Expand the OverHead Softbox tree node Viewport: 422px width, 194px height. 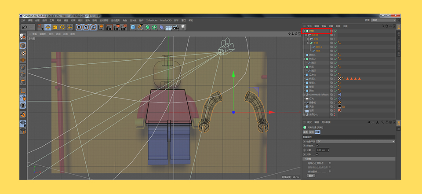304,95
